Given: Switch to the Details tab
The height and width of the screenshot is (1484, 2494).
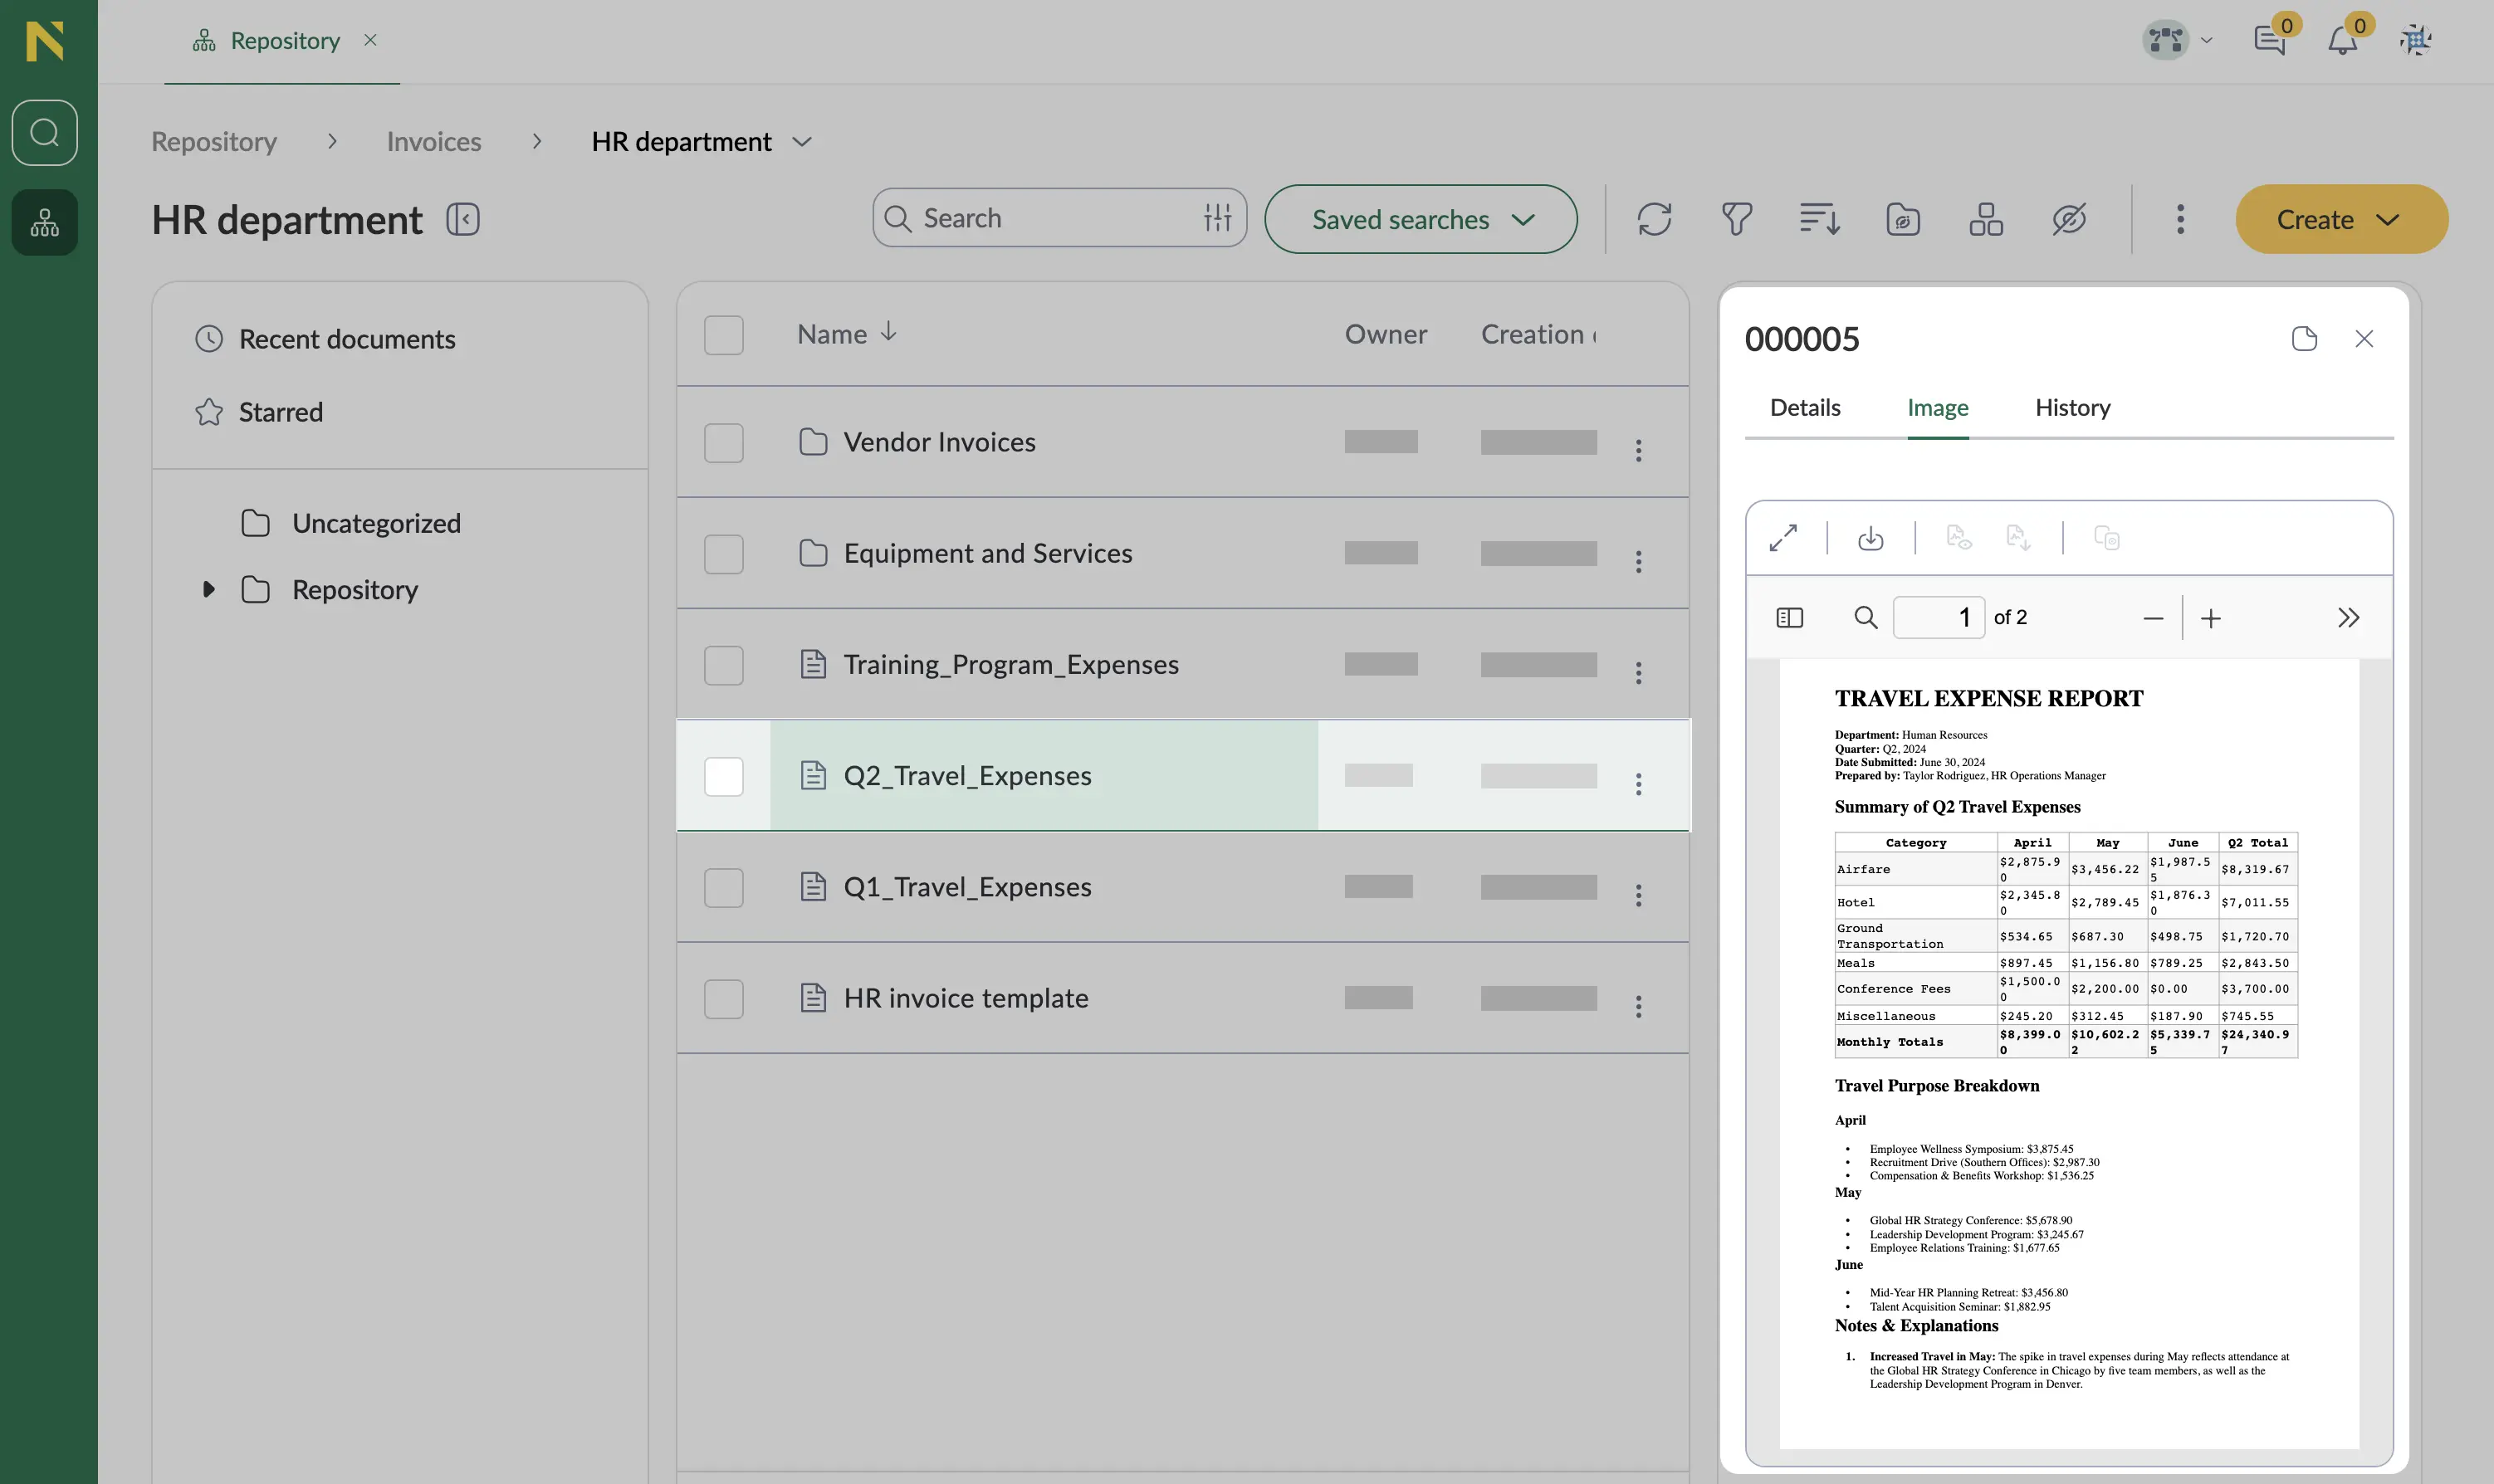Looking at the screenshot, I should (1805, 408).
